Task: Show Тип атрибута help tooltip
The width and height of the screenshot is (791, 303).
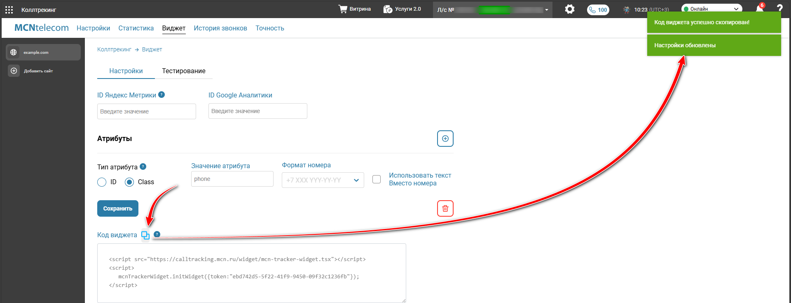Action: pos(143,167)
